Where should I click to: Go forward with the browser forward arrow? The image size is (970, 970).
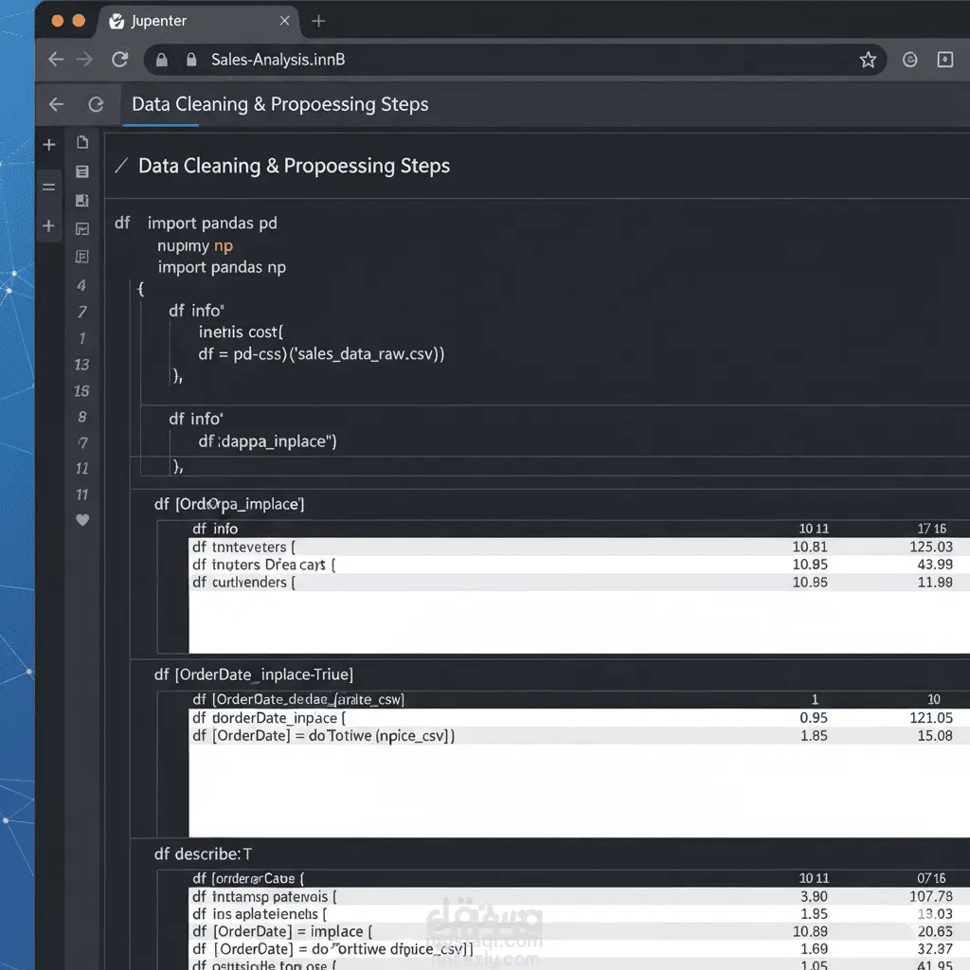[x=84, y=60]
